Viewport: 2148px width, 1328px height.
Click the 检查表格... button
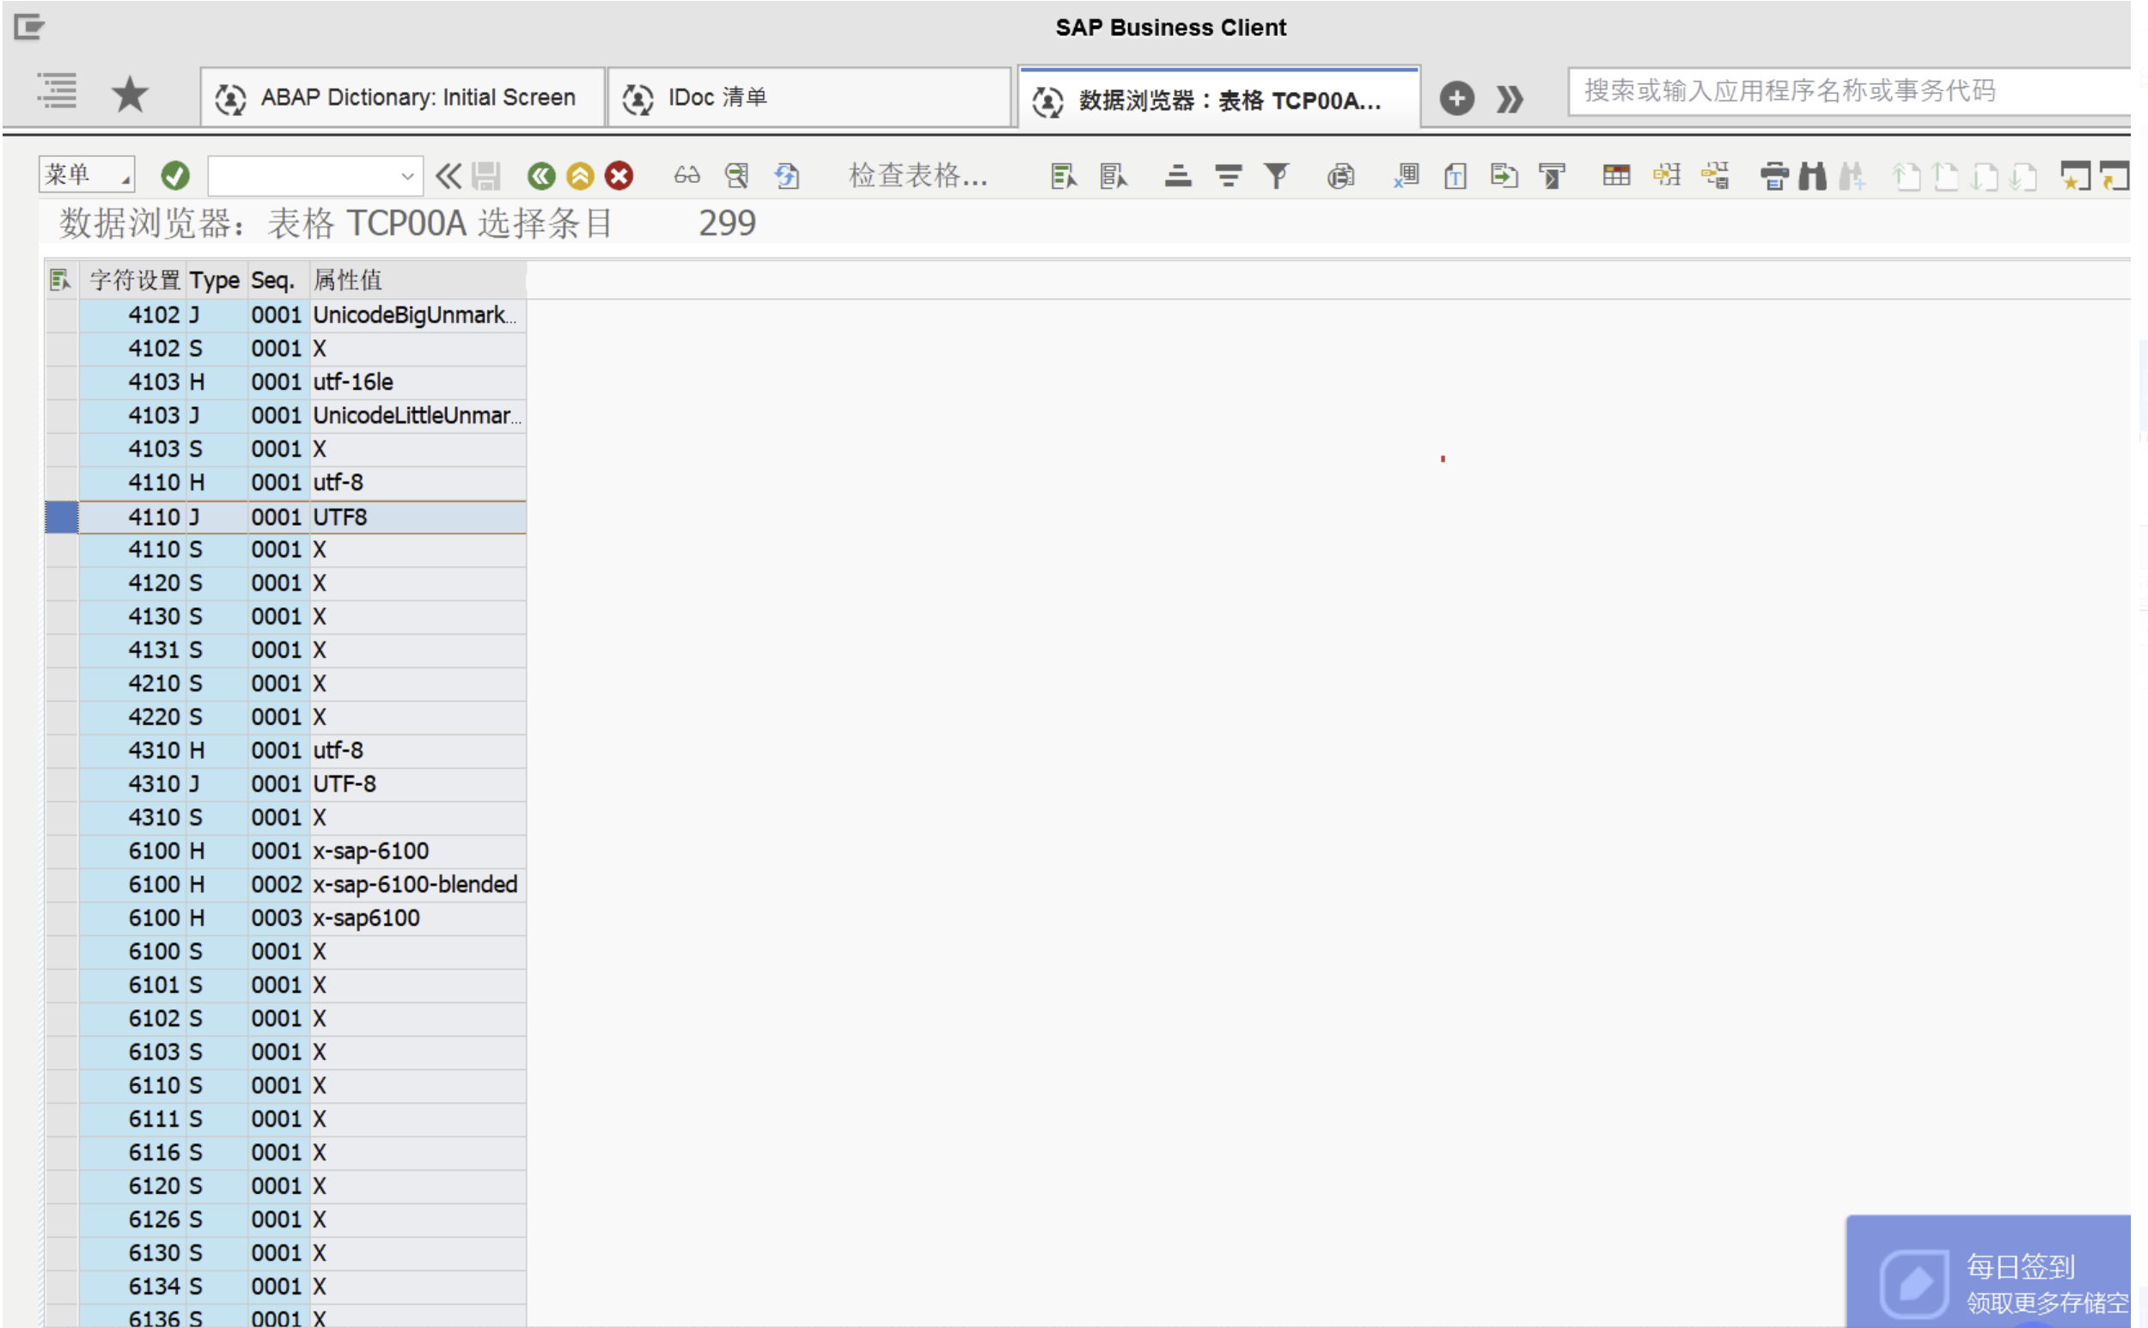click(x=918, y=174)
